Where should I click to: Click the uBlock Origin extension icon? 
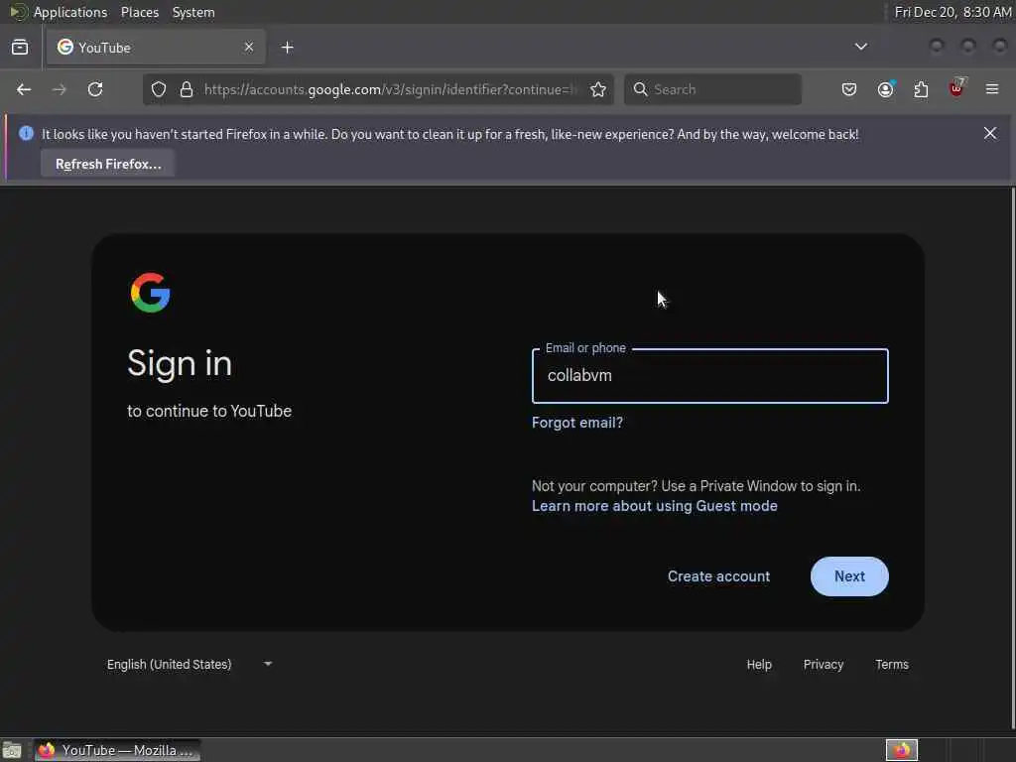956,88
